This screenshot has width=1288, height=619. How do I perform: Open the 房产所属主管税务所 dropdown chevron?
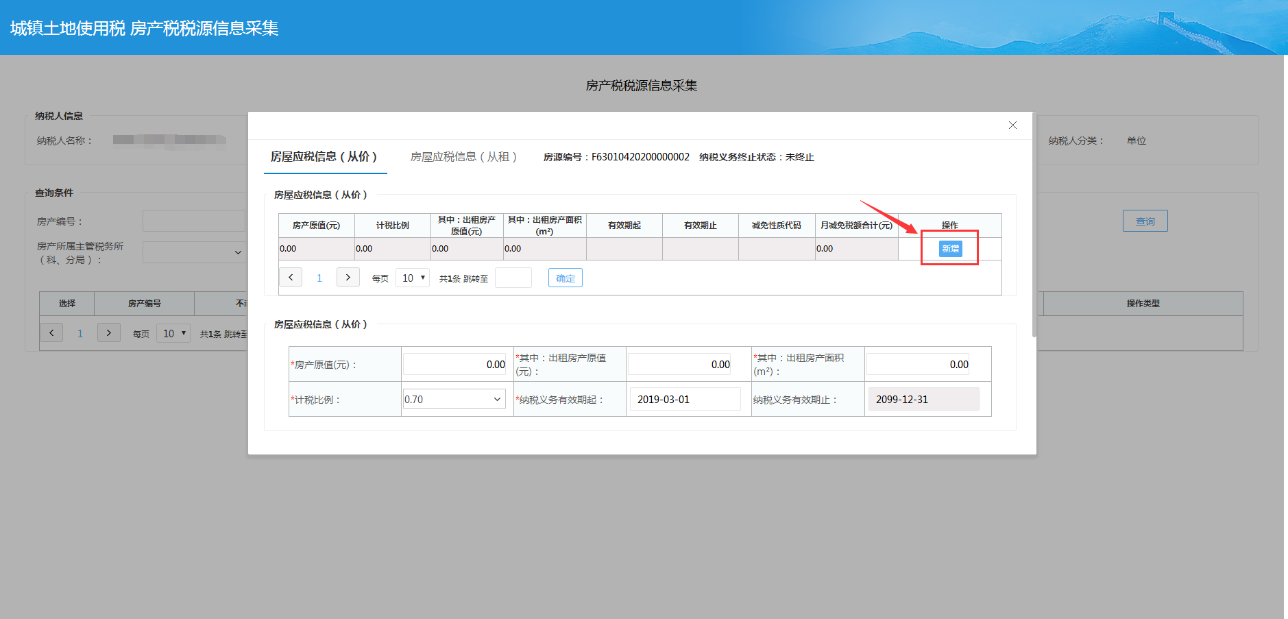click(238, 252)
